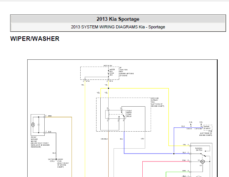Click the 'HI' motor speed label
229x177 pixels.
pyautogui.click(x=199, y=160)
